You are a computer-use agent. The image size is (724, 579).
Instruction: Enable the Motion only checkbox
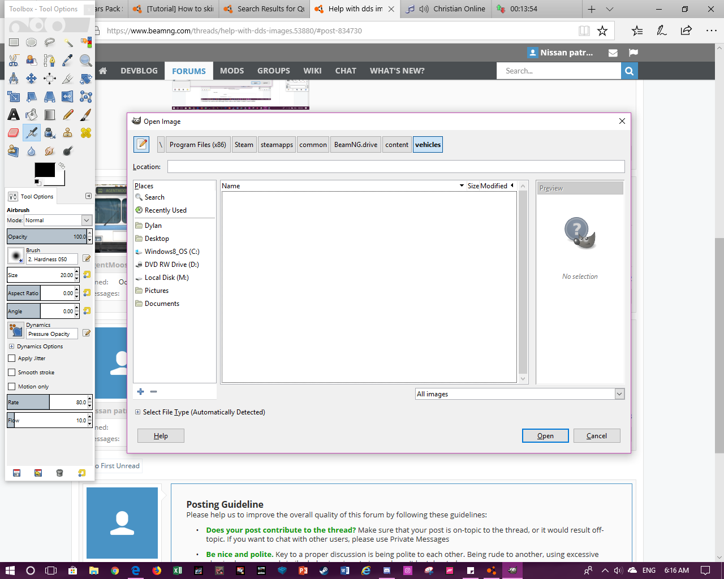[12, 386]
